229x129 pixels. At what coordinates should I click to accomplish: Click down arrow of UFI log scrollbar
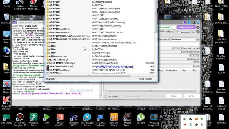pos(101,97)
